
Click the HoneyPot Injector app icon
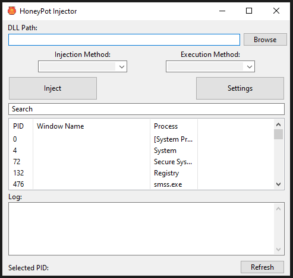(x=12, y=11)
